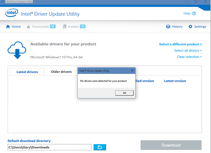Viewport: 211px width, 153px height.
Task: Close the No drivers detected dialog
Action: [x=132, y=70]
